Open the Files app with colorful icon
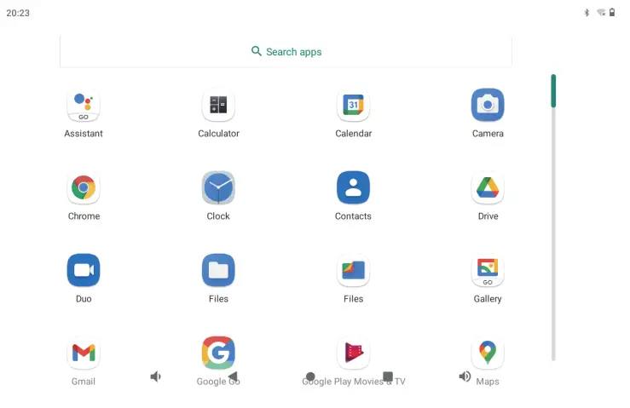 (x=353, y=270)
